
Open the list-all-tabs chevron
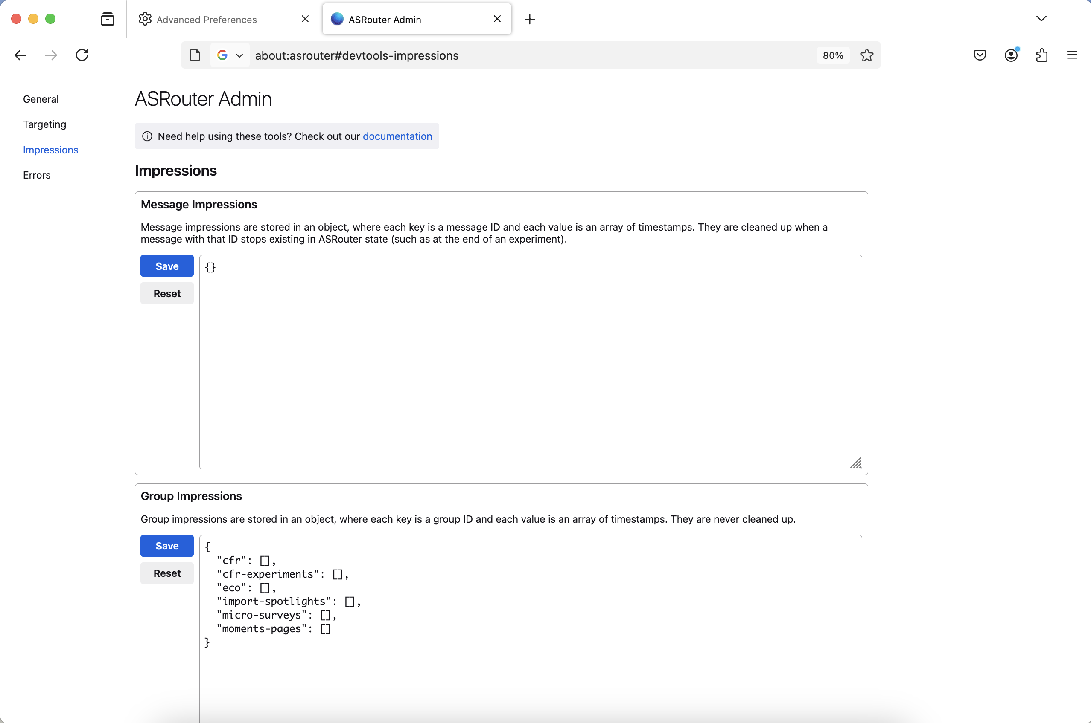tap(1041, 19)
